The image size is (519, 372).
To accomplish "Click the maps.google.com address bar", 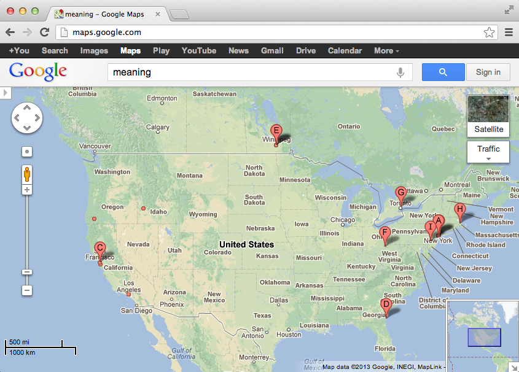I will click(x=276, y=33).
